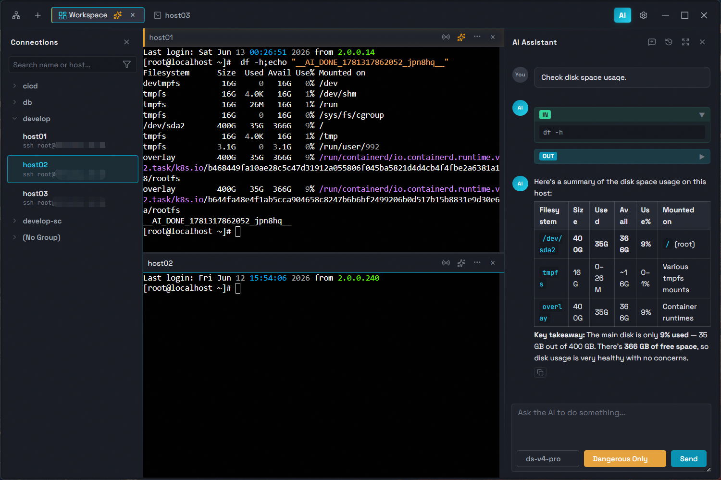This screenshot has width=721, height=480.
Task: Click the AI sparkle icon on host01 pane
Action: click(461, 37)
